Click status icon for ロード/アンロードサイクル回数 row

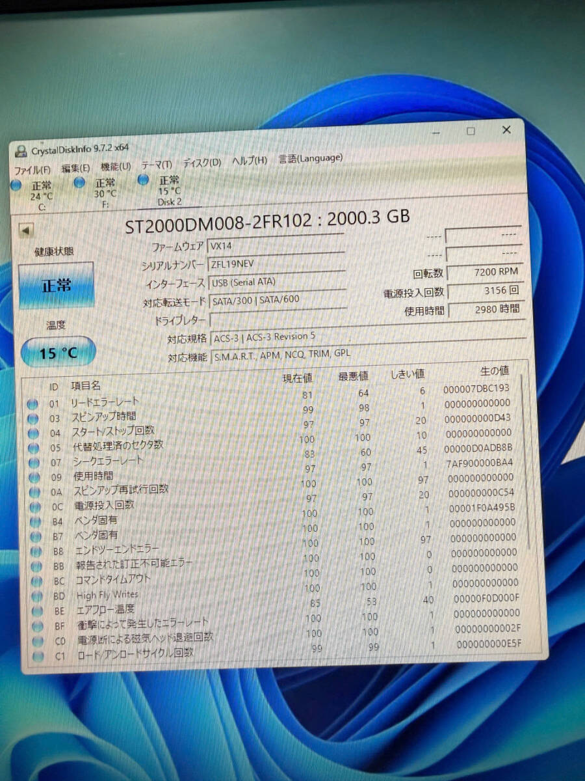(38, 657)
